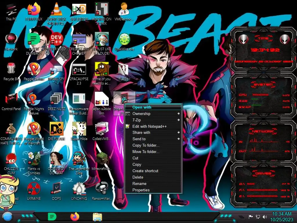Select the Plants vs Zombies icon

[34, 164]
